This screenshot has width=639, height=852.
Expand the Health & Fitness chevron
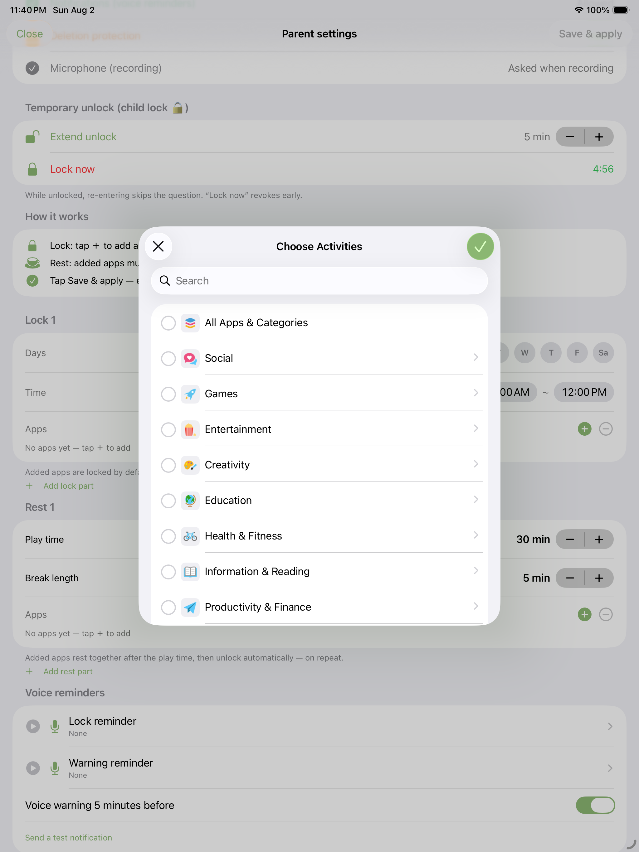click(x=476, y=535)
